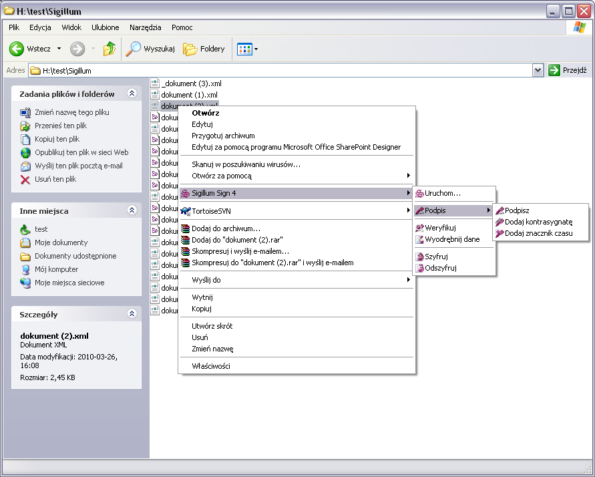595x477 pixels.
Task: Click the Dodaj kontrasygnatę icon
Action: (x=500, y=222)
